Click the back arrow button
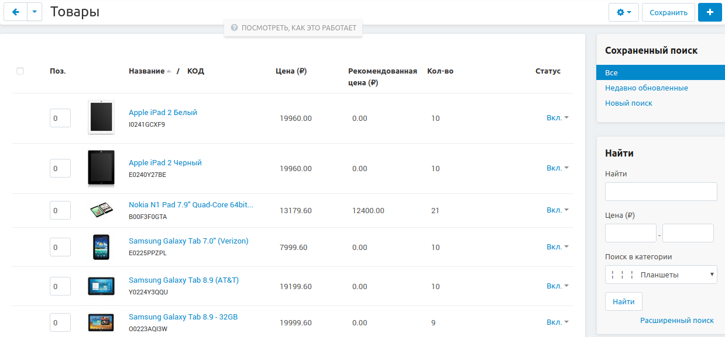Screen dimensions: 725x337 point(16,12)
